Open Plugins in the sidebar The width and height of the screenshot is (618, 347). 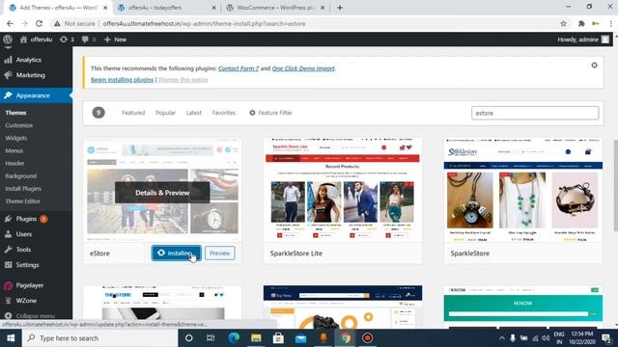pyautogui.click(x=26, y=219)
